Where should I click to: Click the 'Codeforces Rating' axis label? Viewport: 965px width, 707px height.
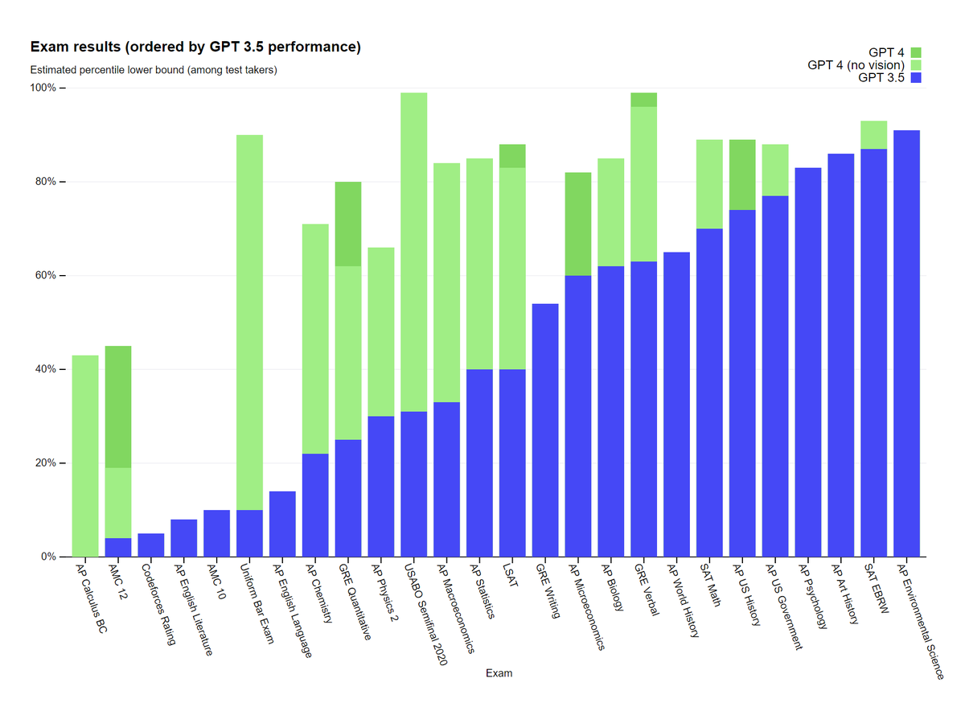158,604
